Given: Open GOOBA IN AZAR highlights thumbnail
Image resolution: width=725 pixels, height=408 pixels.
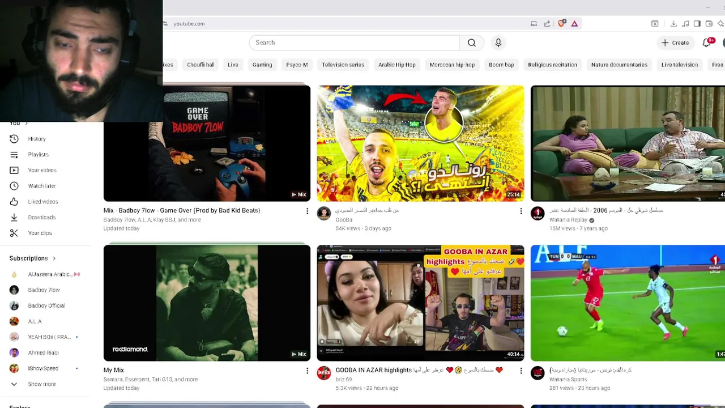Looking at the screenshot, I should [420, 303].
